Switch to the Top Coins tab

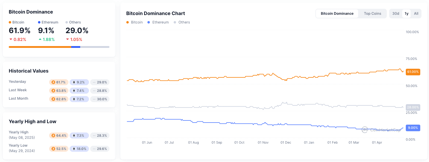point(372,14)
